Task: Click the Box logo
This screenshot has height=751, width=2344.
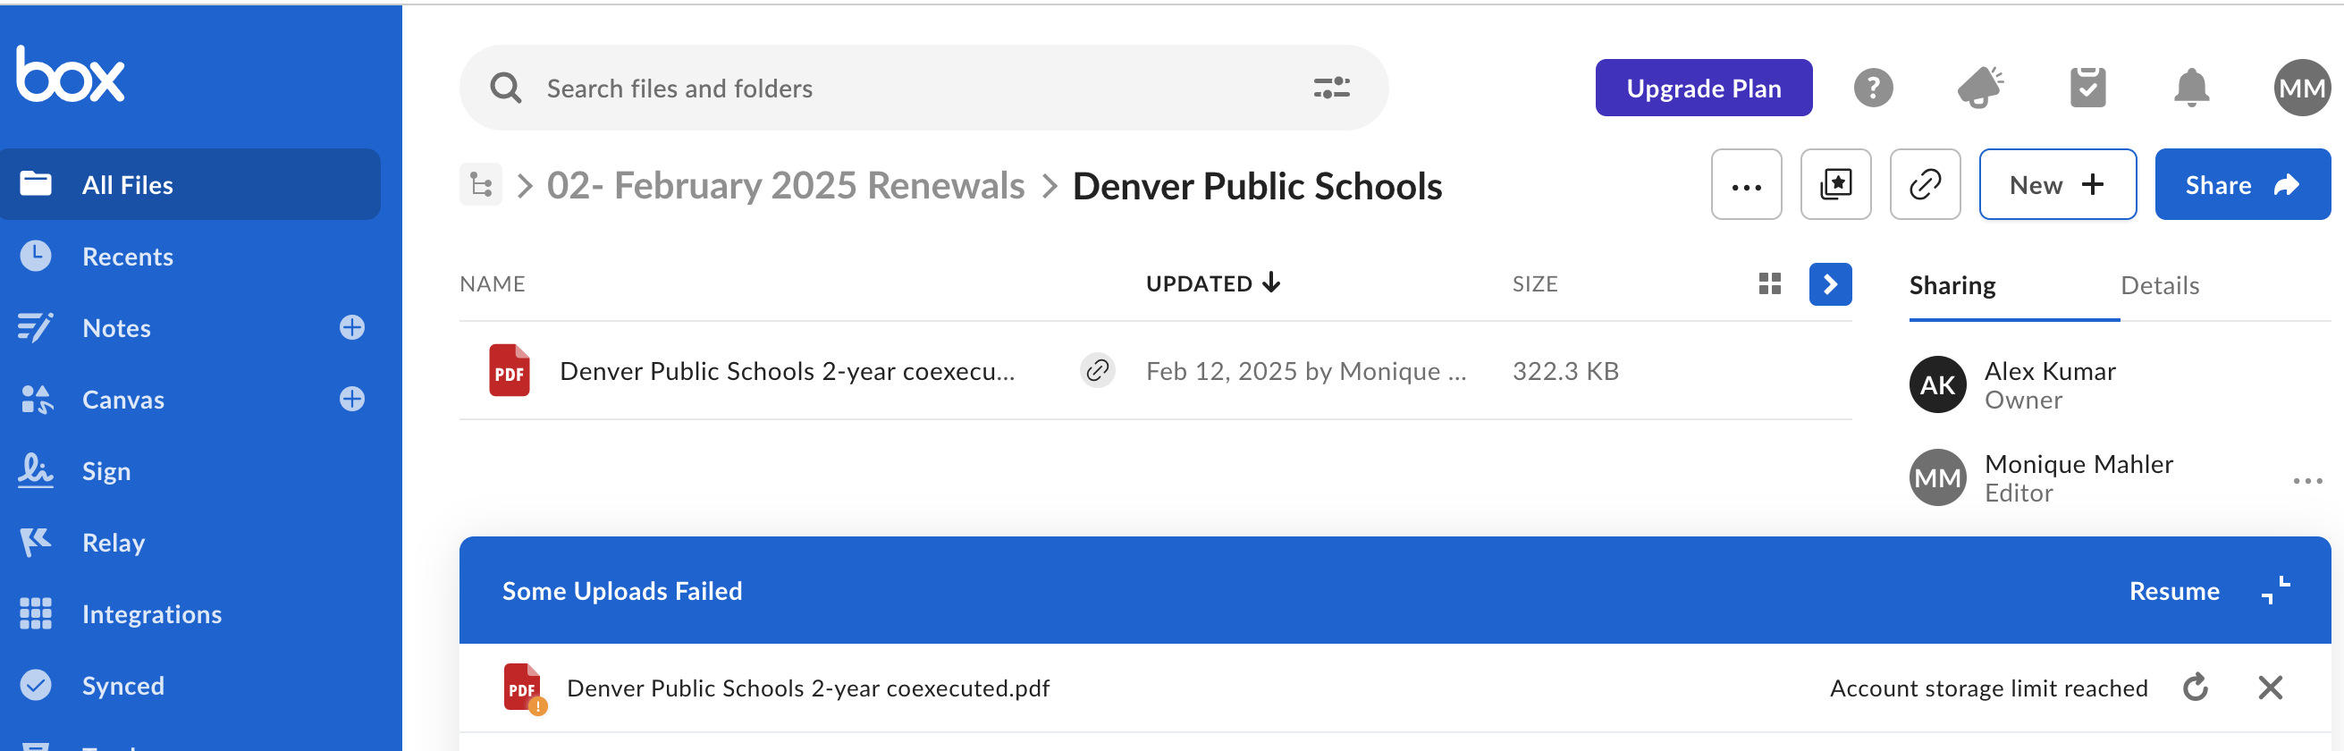Action: (x=70, y=74)
